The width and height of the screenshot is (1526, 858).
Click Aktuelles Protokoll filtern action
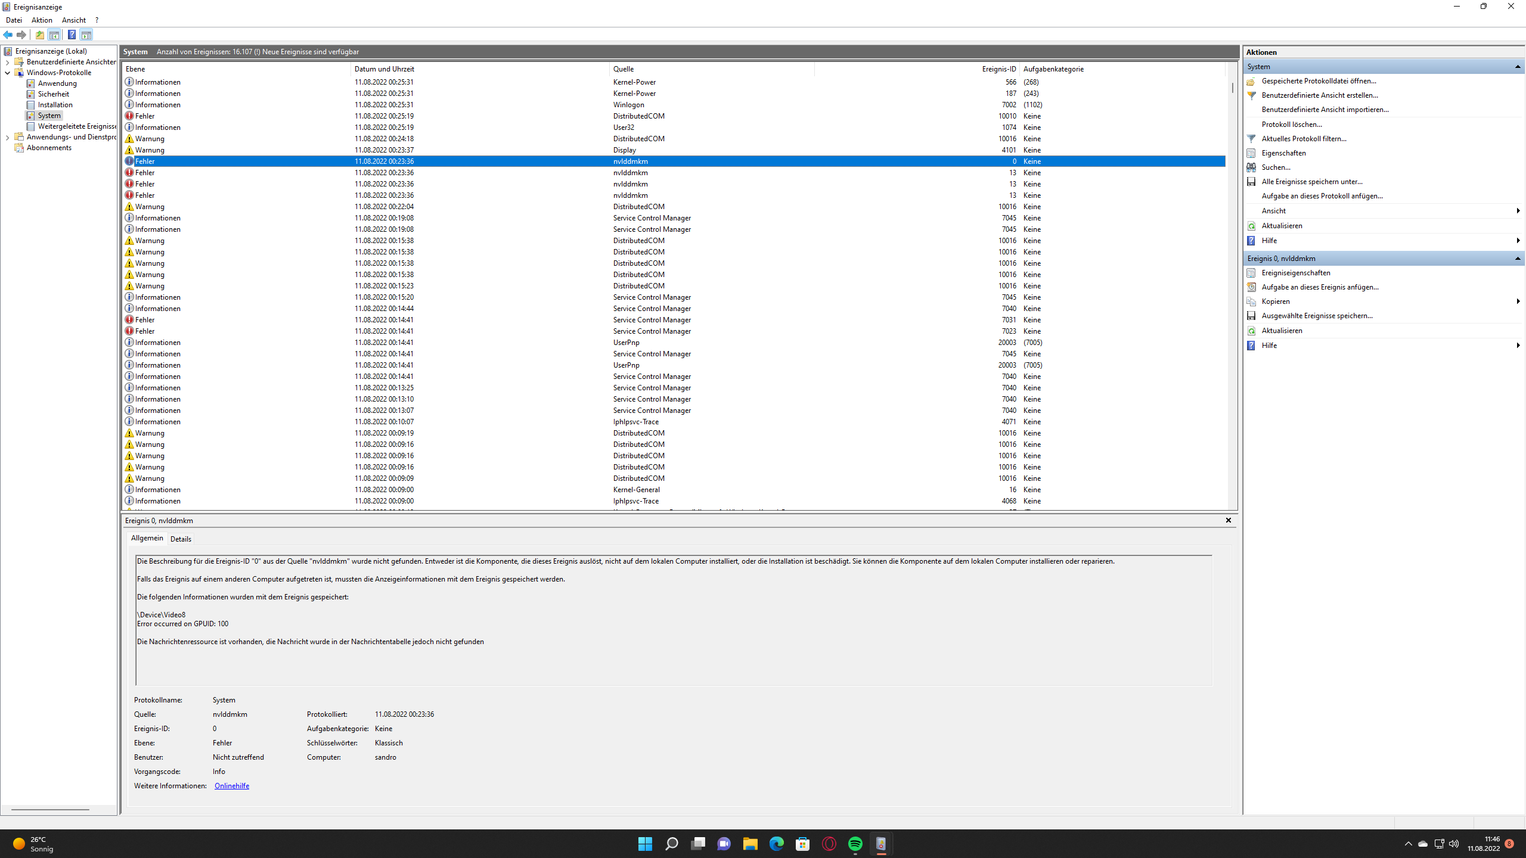pos(1303,138)
